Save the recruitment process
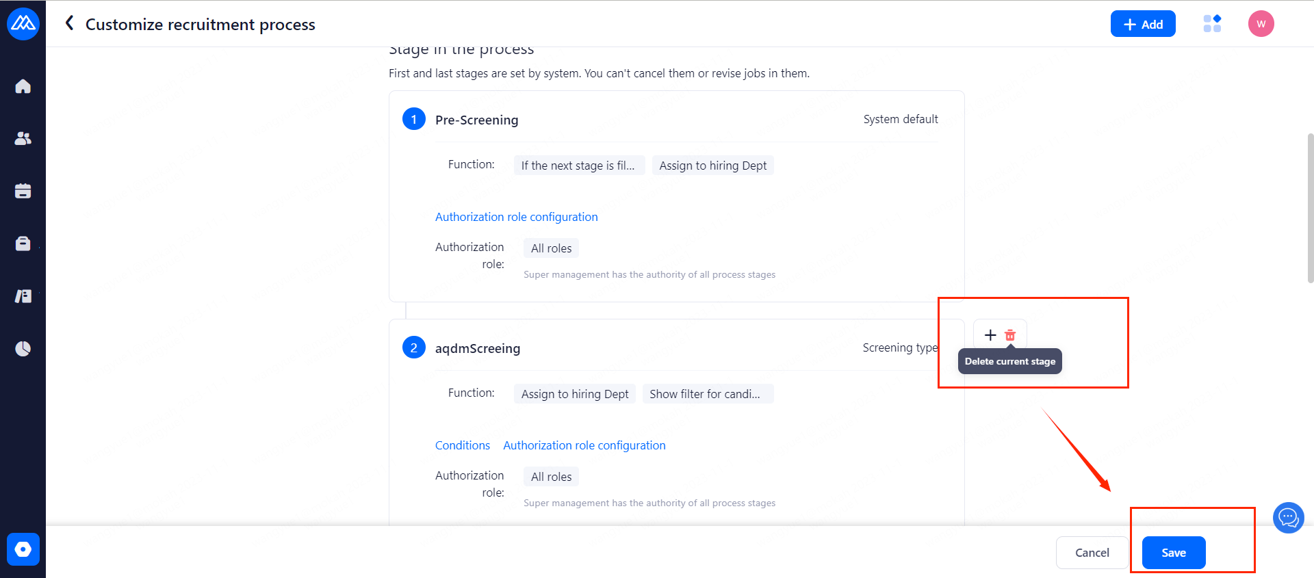Image resolution: width=1314 pixels, height=578 pixels. (1174, 553)
